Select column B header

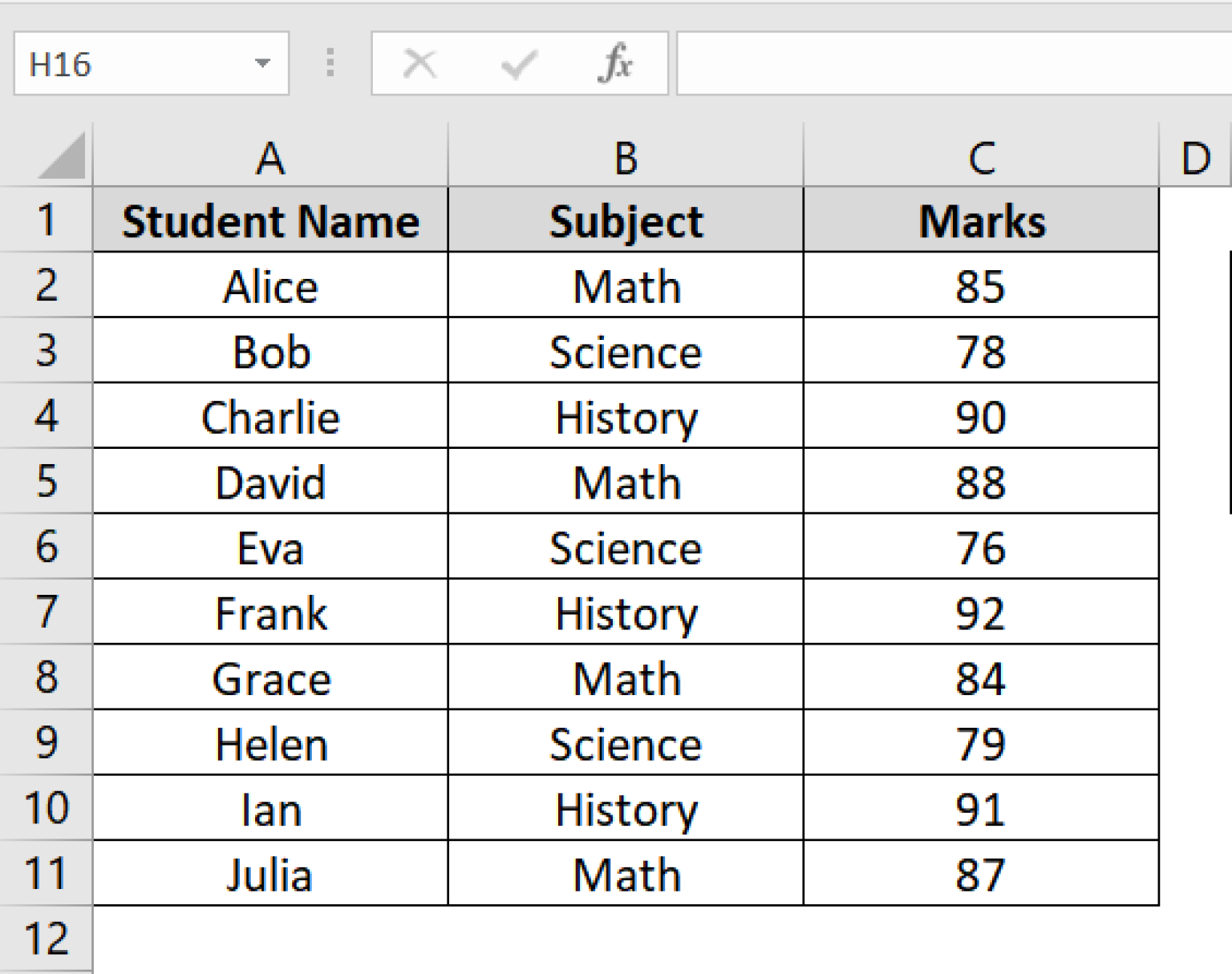[625, 156]
